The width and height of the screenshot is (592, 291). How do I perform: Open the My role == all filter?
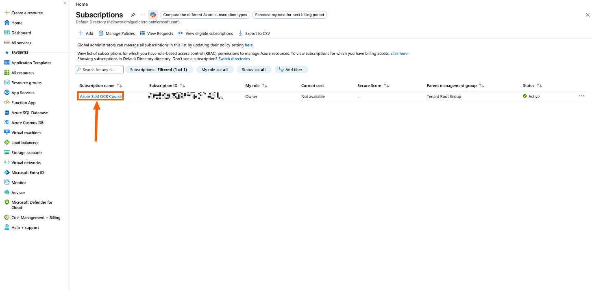pyautogui.click(x=215, y=69)
